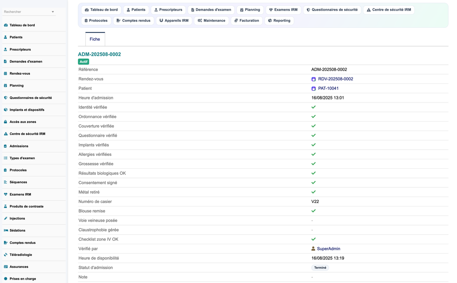
Task: Click the Téléradiologie satellite icon
Action: coord(6,255)
